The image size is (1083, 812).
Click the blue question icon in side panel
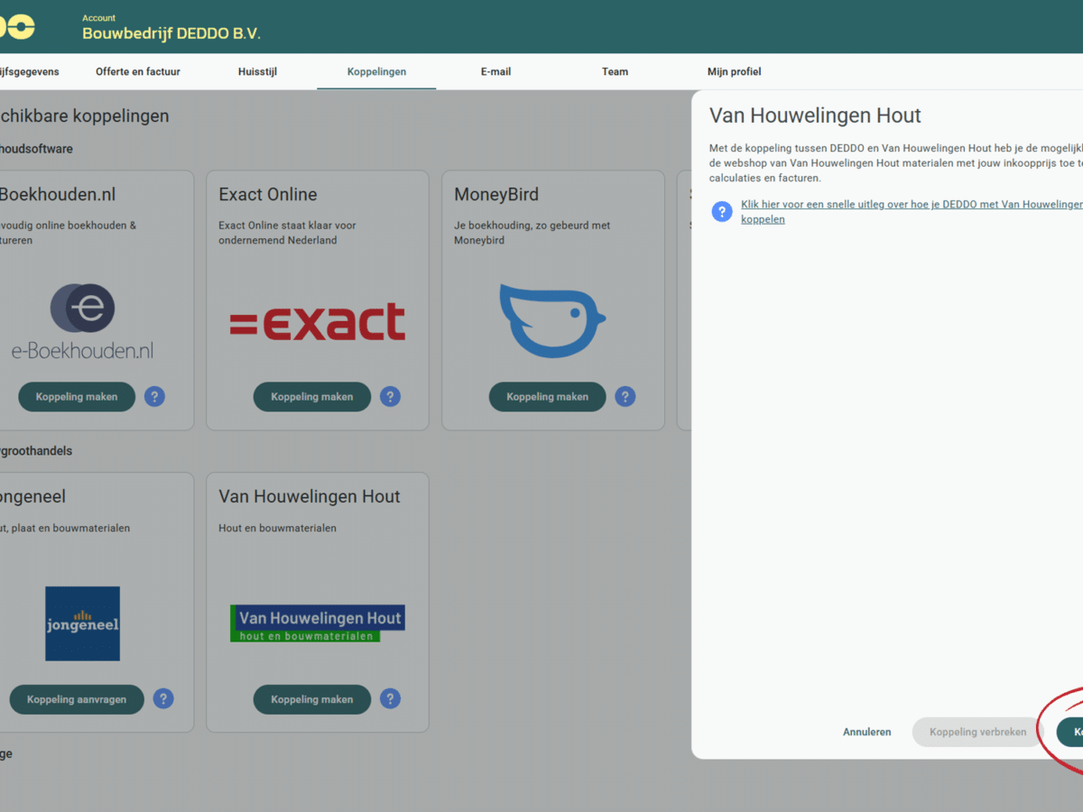pos(722,211)
